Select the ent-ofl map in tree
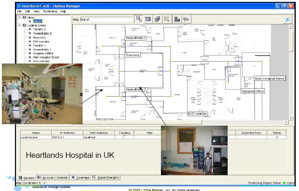 tap(38, 21)
